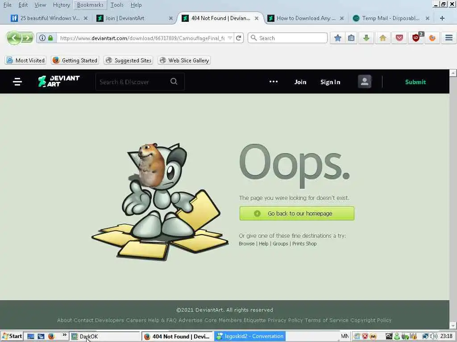Open uBlock Origin extension icon

(x=416, y=38)
